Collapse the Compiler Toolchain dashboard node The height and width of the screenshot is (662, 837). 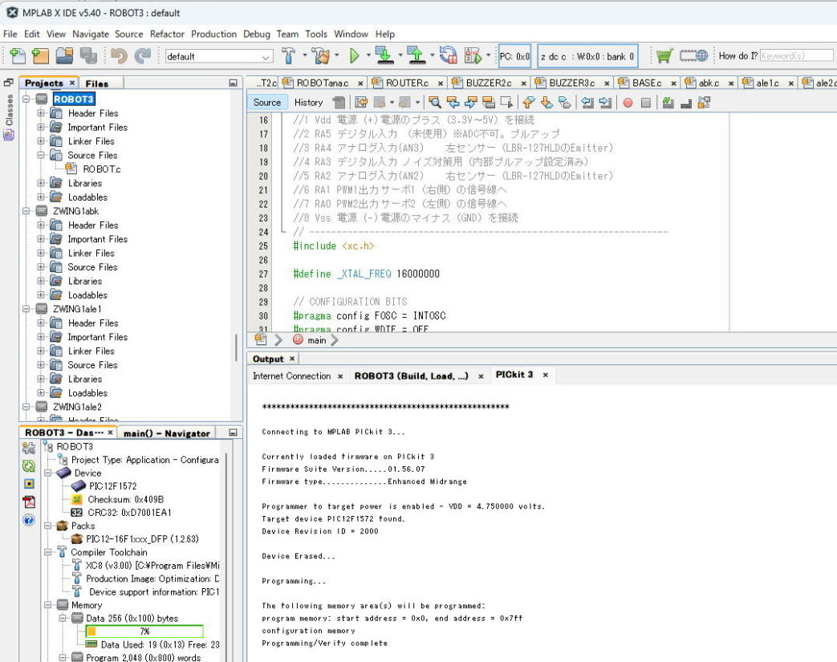(x=48, y=552)
